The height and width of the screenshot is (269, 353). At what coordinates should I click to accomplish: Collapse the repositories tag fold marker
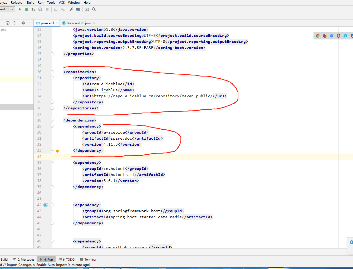click(x=52, y=72)
